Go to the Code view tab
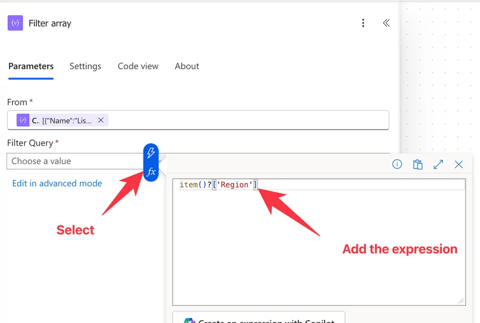 138,66
